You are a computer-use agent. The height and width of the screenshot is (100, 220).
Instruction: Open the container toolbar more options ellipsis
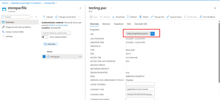click(79, 17)
